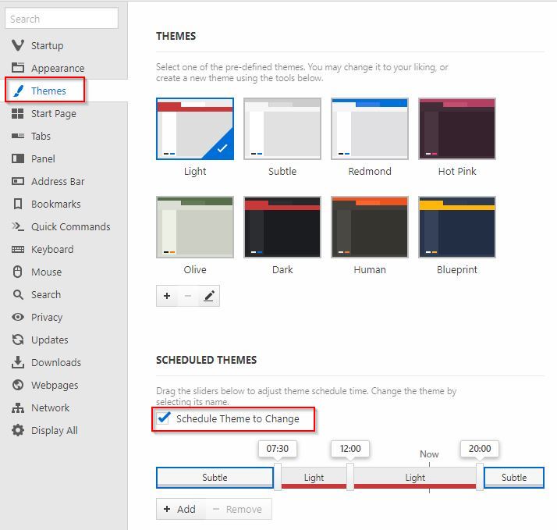This screenshot has width=557, height=530.
Task: Click the Startup Vivaldi logo icon
Action: [x=18, y=45]
